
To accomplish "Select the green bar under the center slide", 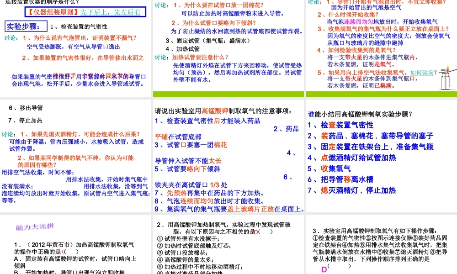I will pyautogui.click(x=228, y=93).
